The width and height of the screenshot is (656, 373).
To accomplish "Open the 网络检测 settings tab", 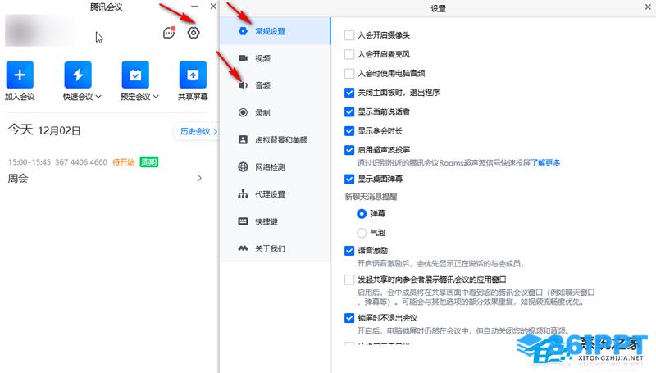I will (x=275, y=167).
